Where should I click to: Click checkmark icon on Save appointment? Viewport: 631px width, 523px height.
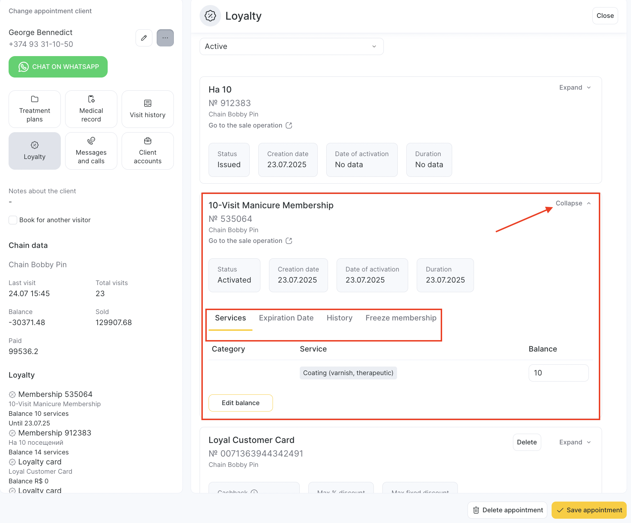click(x=561, y=510)
